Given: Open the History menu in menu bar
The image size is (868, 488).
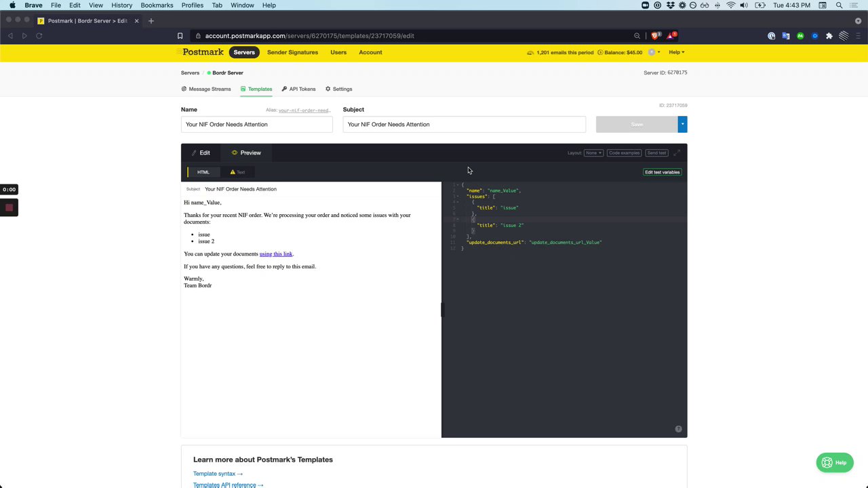Looking at the screenshot, I should click(x=121, y=5).
